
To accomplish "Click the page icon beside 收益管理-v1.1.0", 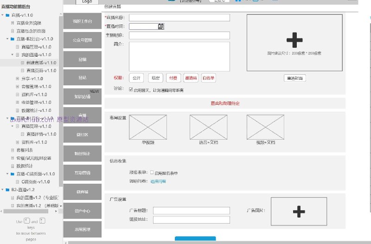I will pos(18,103).
